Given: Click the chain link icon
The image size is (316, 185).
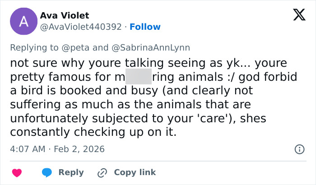Looking at the screenshot, I should (x=102, y=172).
